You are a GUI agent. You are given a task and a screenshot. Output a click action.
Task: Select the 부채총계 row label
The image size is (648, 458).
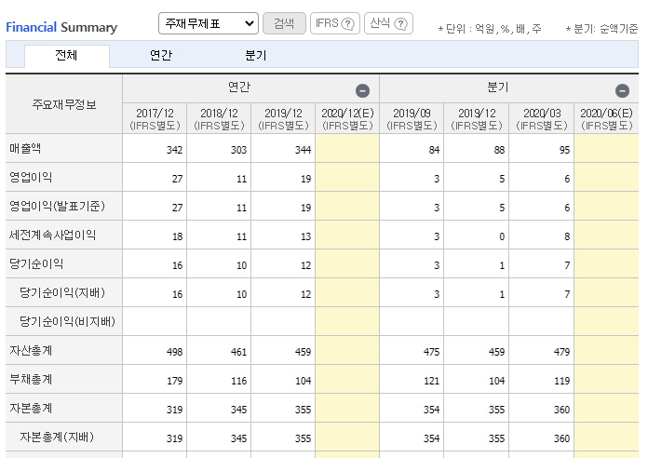pos(31,379)
